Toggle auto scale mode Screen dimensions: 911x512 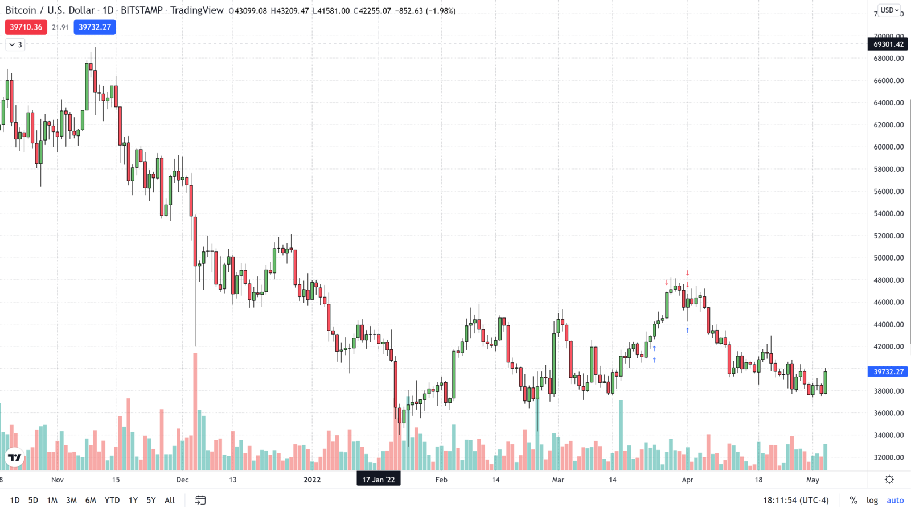[894, 501]
